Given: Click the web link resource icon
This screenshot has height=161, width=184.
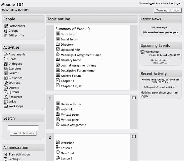Looking at the screenshot, I should click(58, 109).
